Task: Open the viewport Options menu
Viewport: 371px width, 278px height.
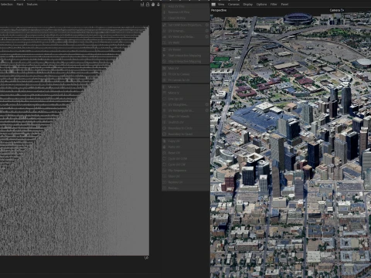Action: pyautogui.click(x=261, y=4)
